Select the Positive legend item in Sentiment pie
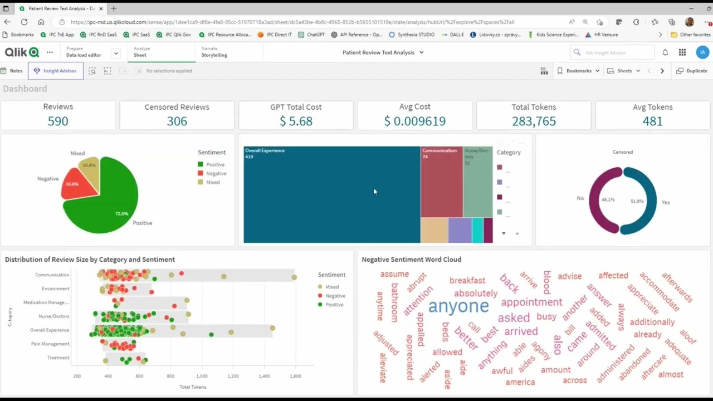Screen dimensions: 713x401 [x=211, y=164]
